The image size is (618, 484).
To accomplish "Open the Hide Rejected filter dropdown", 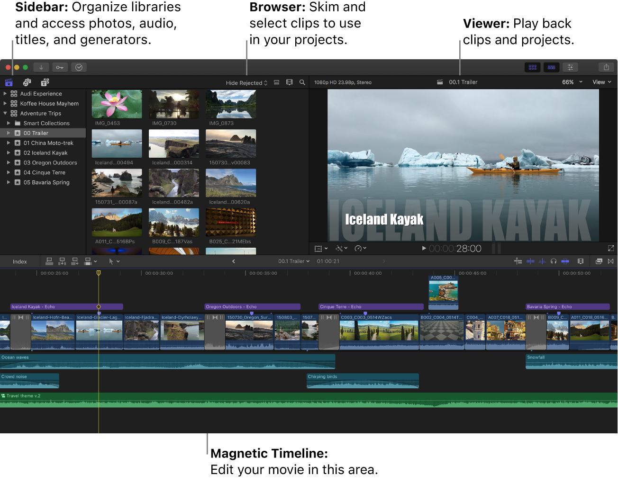I will click(x=246, y=82).
